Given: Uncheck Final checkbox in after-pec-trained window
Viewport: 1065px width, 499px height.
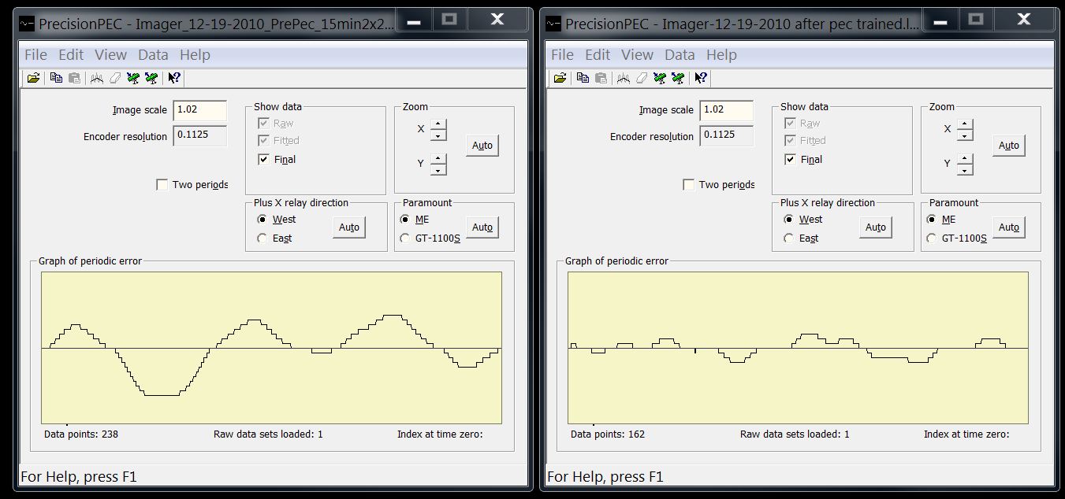Looking at the screenshot, I should (791, 160).
